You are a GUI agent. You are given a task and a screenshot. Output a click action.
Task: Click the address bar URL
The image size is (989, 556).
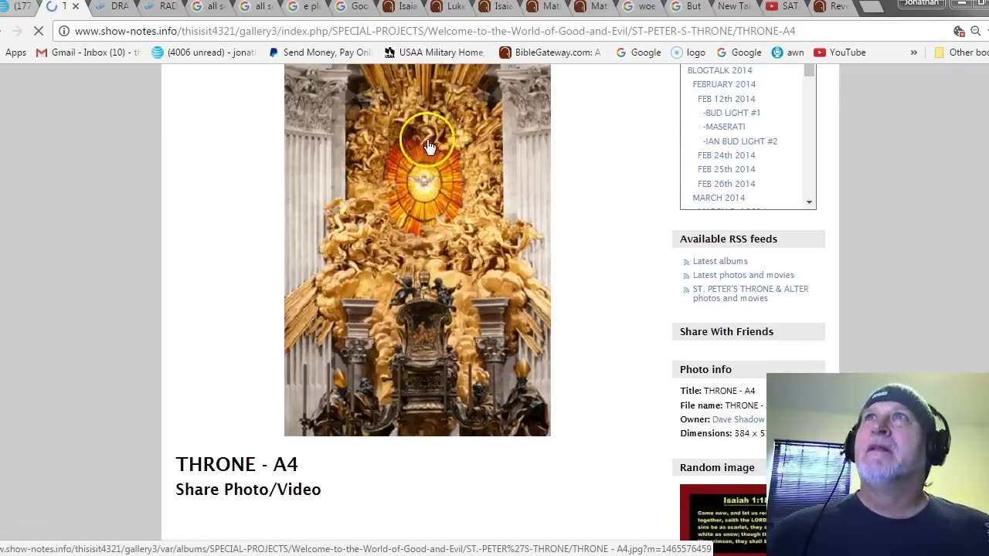coord(435,31)
